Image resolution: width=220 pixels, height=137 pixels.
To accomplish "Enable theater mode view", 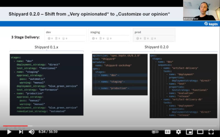I will pyautogui.click(x=200, y=132).
